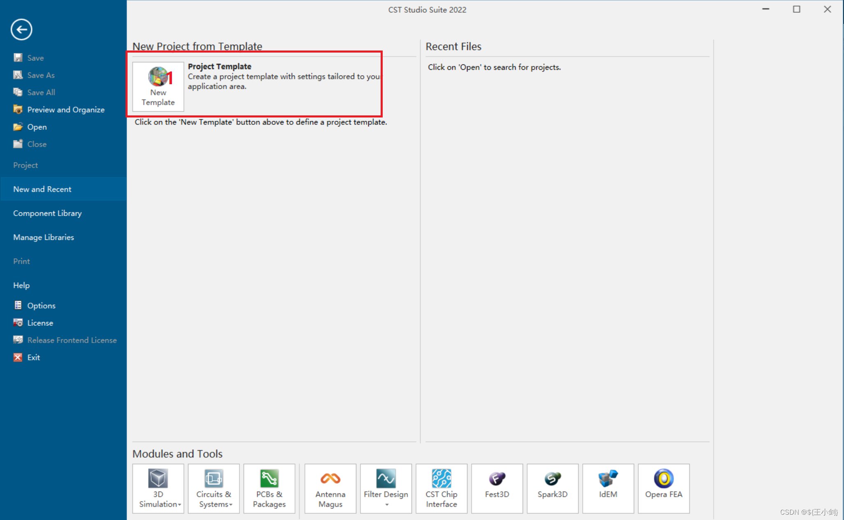
Task: Open CST Chip Interface tool
Action: coord(441,488)
